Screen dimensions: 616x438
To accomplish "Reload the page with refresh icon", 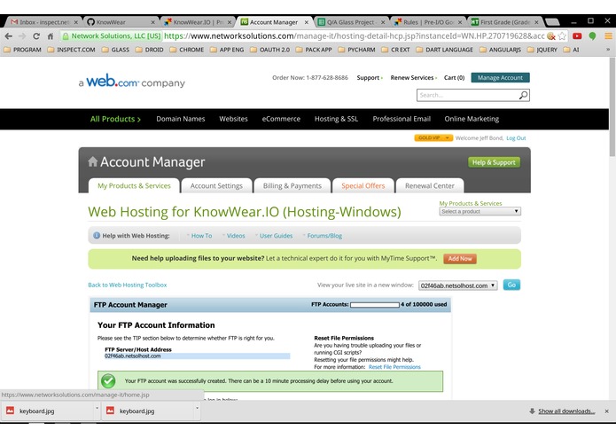I will click(36, 36).
